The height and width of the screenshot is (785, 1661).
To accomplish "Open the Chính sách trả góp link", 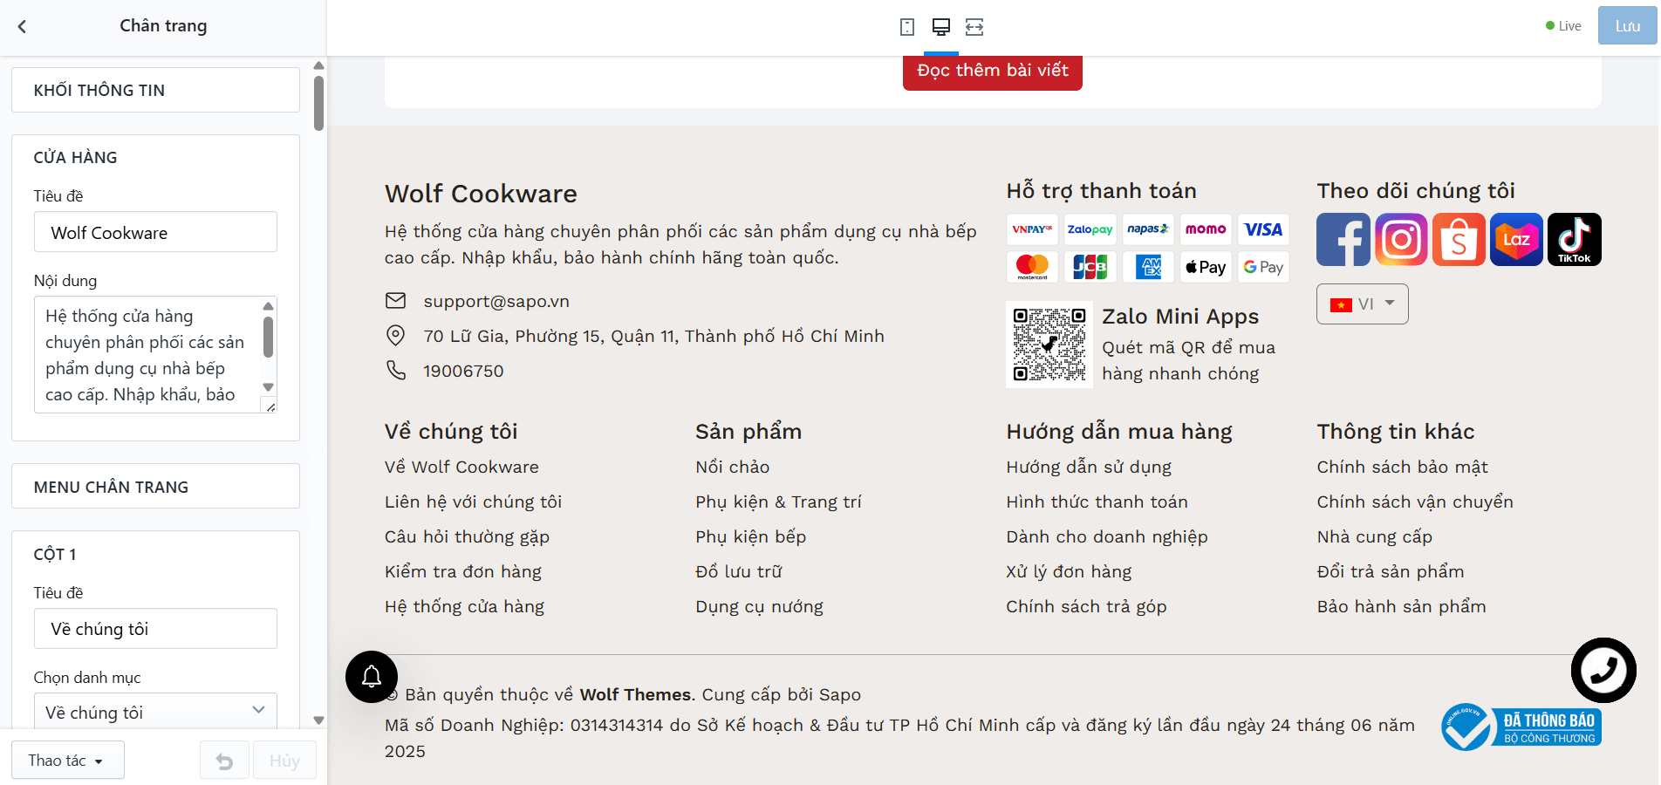I will tap(1086, 606).
